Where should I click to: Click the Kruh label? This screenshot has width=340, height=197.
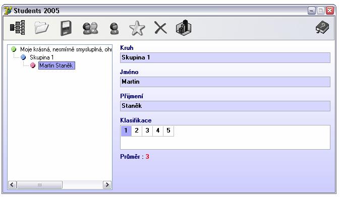click(127, 48)
